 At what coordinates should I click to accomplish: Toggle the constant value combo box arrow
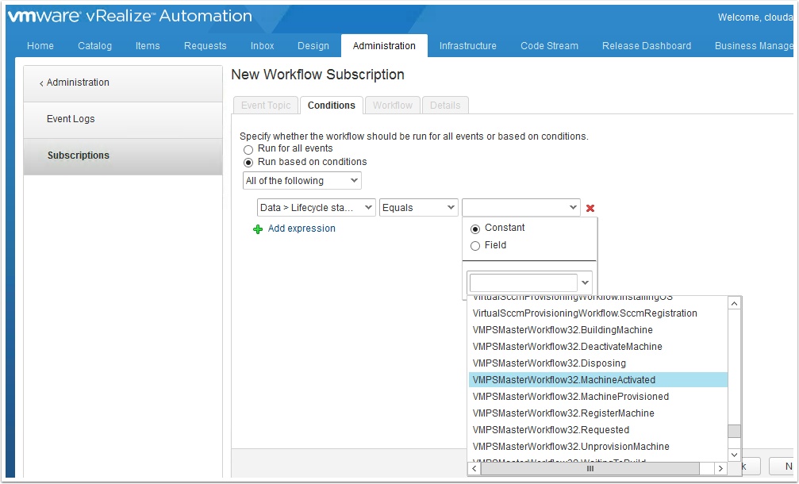(x=585, y=282)
